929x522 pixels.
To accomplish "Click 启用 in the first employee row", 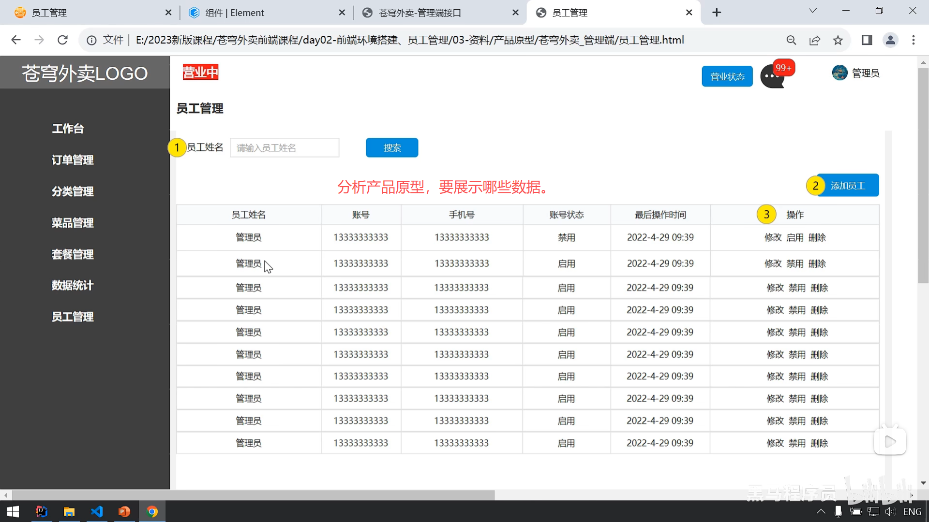I will 795,237.
